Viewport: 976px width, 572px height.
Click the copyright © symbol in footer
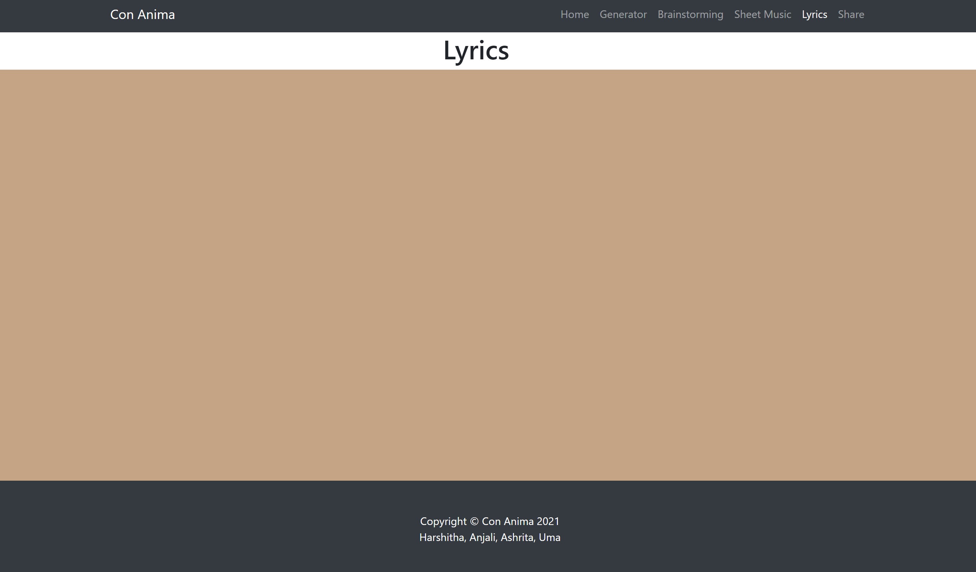coord(474,522)
